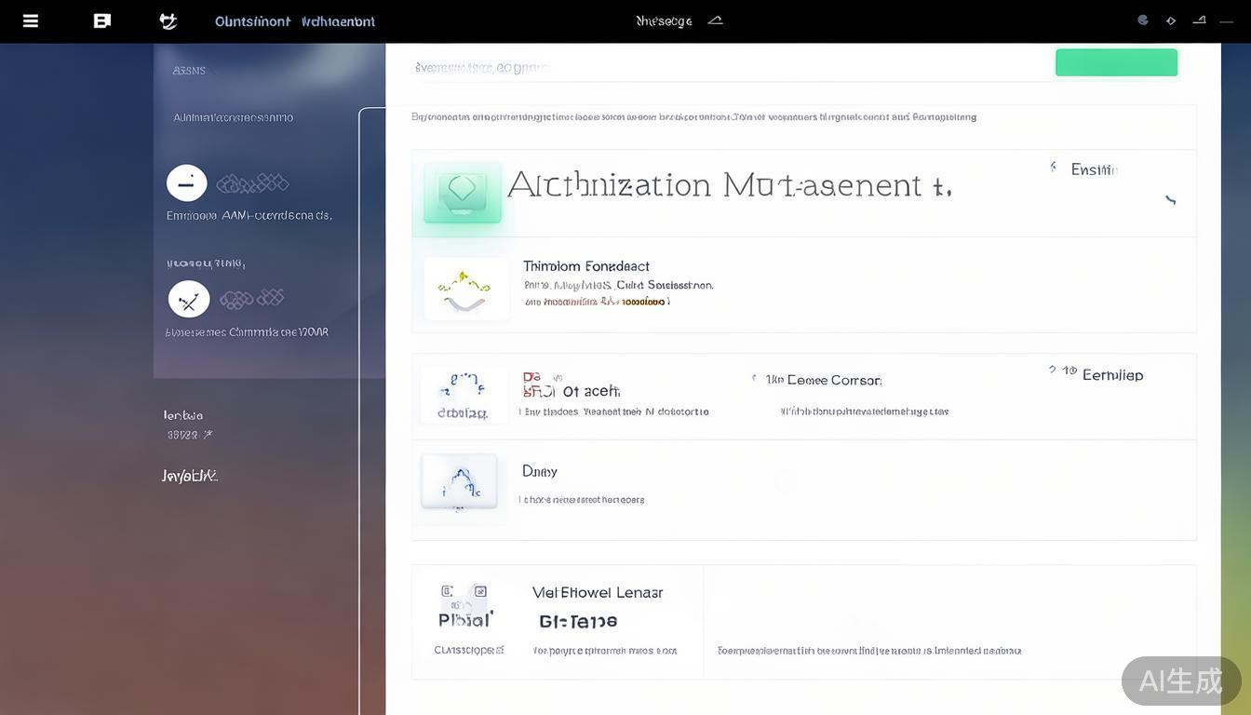Viewport: 1251px width, 715px height.
Task: Open the 'Ountsmont' tab in top bar
Action: click(252, 21)
